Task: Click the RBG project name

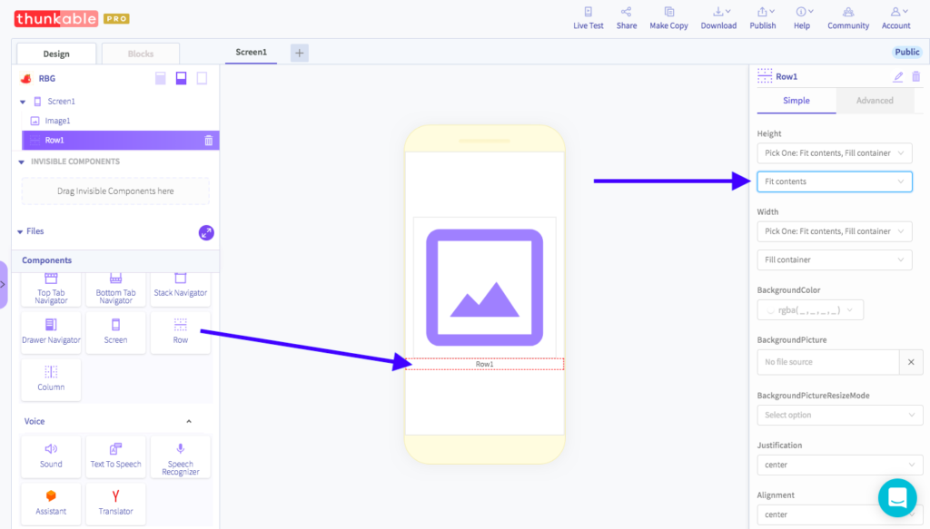Action: (47, 79)
